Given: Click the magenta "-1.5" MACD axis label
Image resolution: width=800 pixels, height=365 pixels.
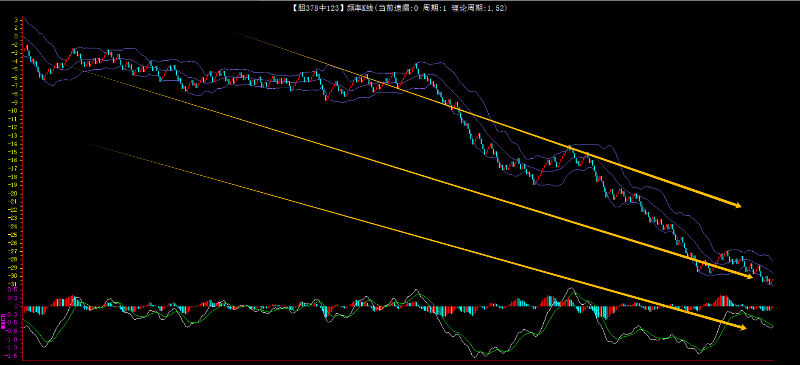Looking at the screenshot, I should 13,356.
